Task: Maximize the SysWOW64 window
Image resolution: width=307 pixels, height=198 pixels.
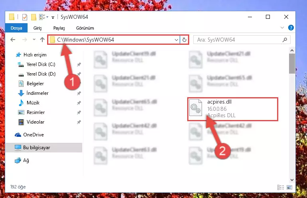Action: pos(268,17)
